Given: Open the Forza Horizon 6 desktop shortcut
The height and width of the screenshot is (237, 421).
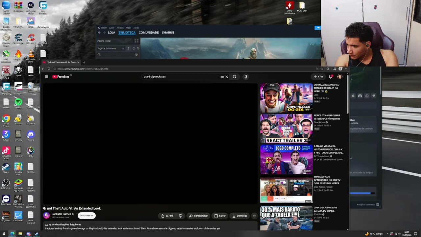Looking at the screenshot, I should tap(18, 88).
